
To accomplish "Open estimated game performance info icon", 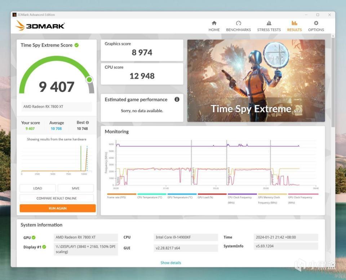I will point(177,100).
